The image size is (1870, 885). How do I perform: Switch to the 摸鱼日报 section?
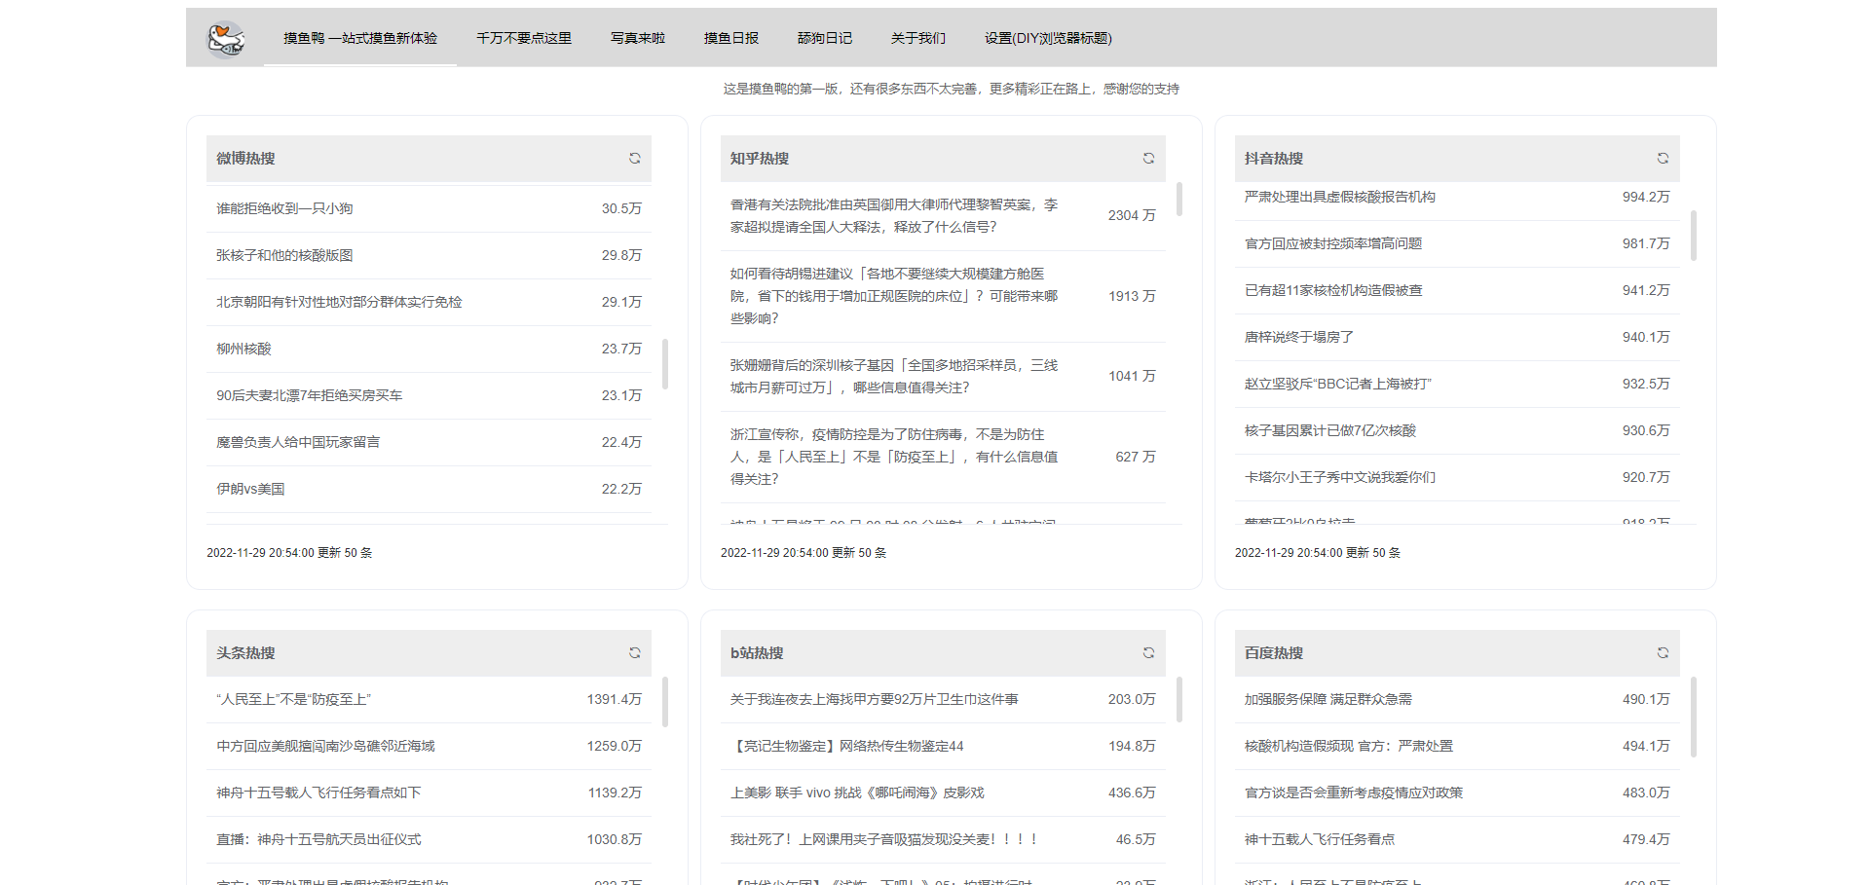click(731, 38)
